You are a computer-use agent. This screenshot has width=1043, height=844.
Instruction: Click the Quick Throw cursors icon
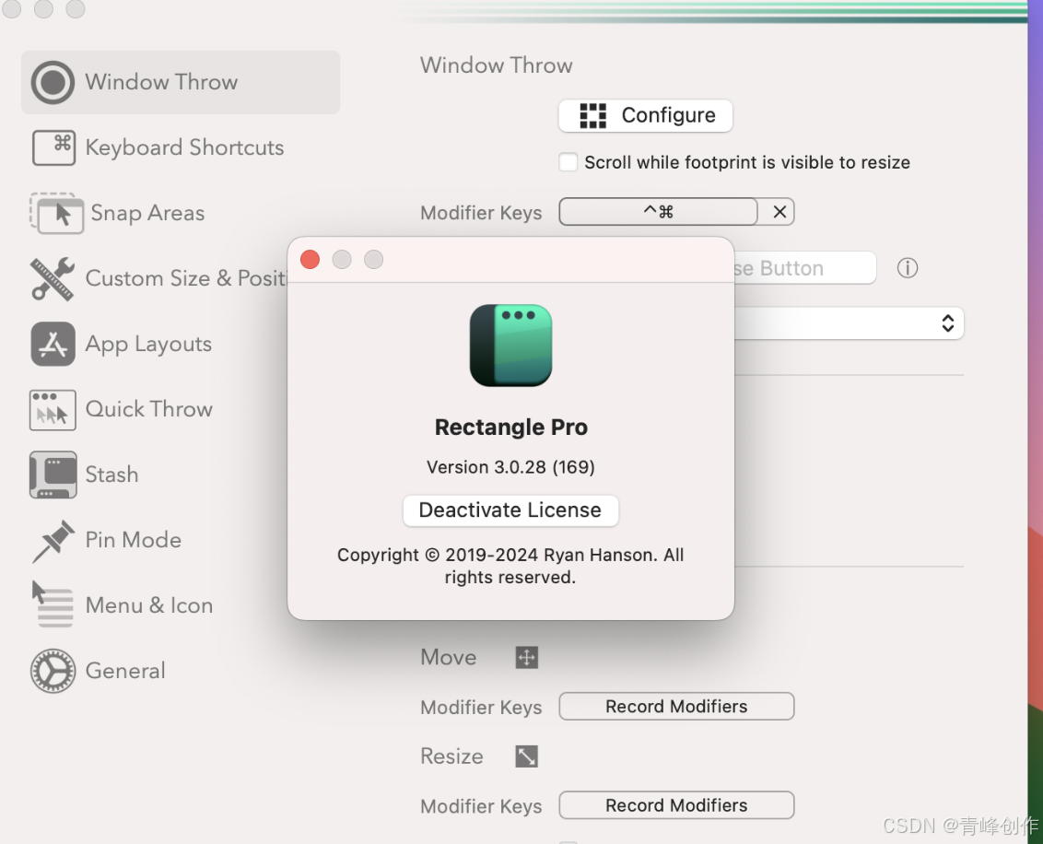pyautogui.click(x=53, y=410)
